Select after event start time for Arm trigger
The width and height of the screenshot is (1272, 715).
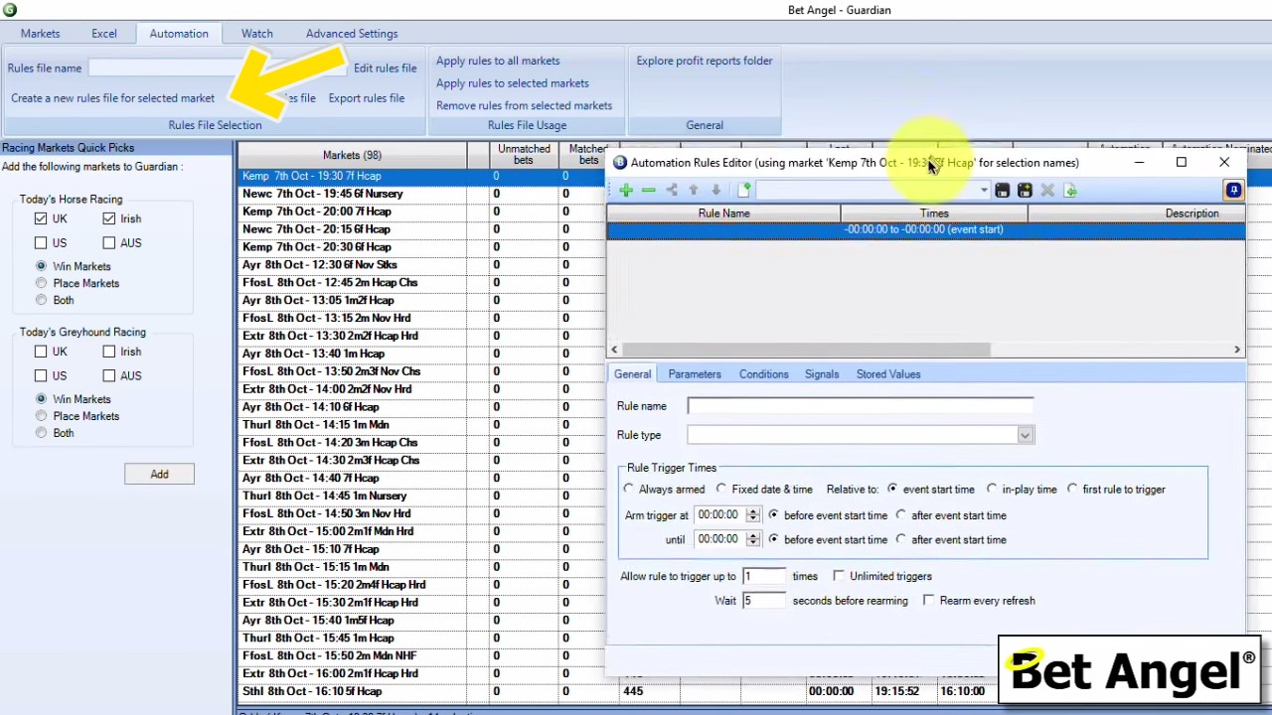tap(901, 515)
